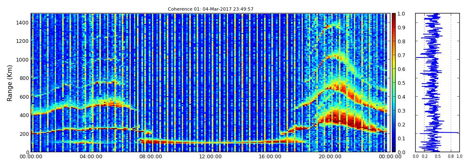
Task: Click the 1400 tick on the range axis
Action: (22, 22)
